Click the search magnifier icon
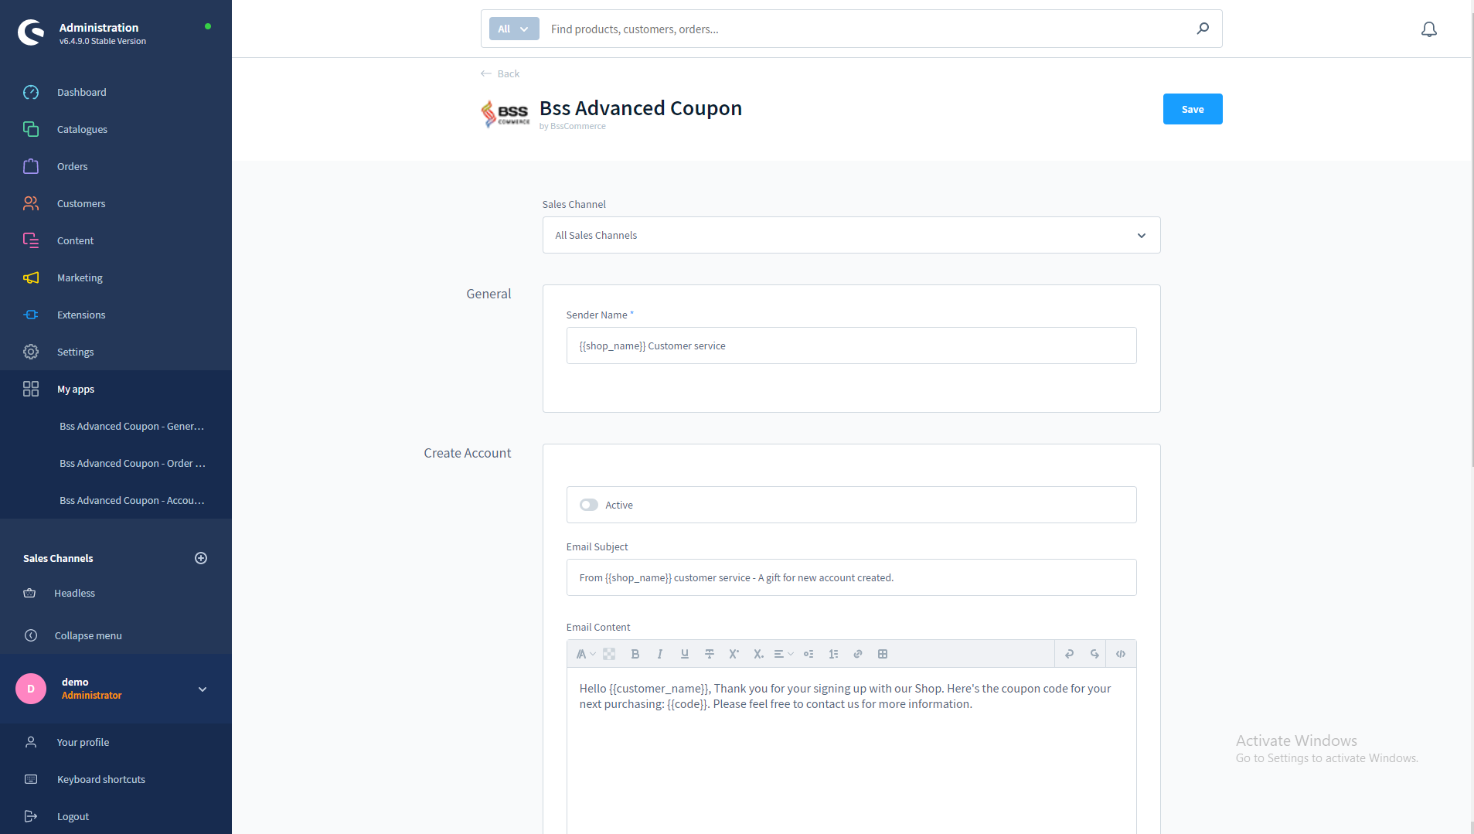This screenshot has height=834, width=1474. tap(1203, 29)
